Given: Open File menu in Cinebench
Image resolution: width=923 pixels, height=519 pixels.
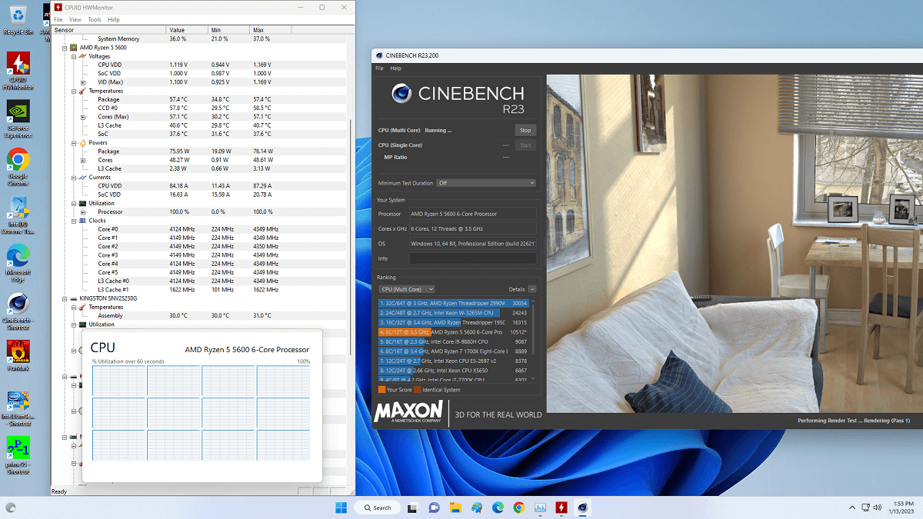Looking at the screenshot, I should tap(379, 68).
